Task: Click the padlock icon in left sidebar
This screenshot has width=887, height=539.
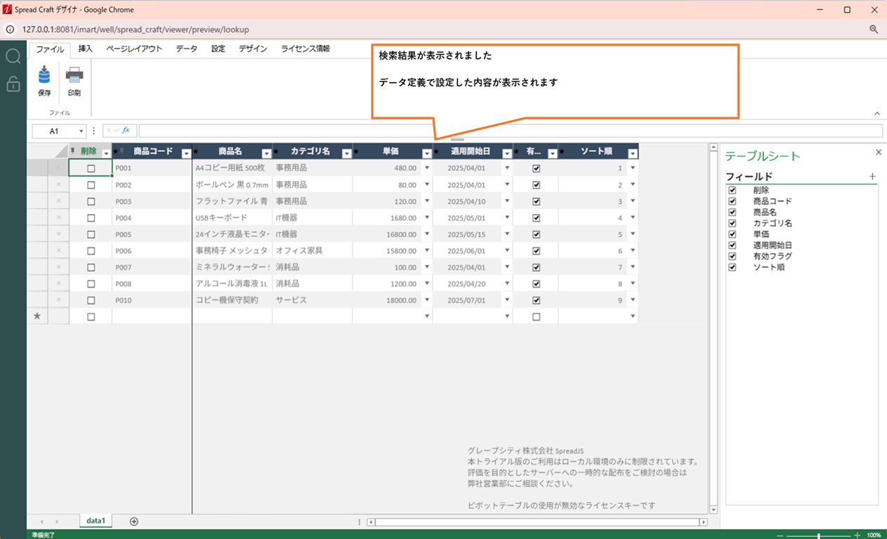Action: coord(13,84)
